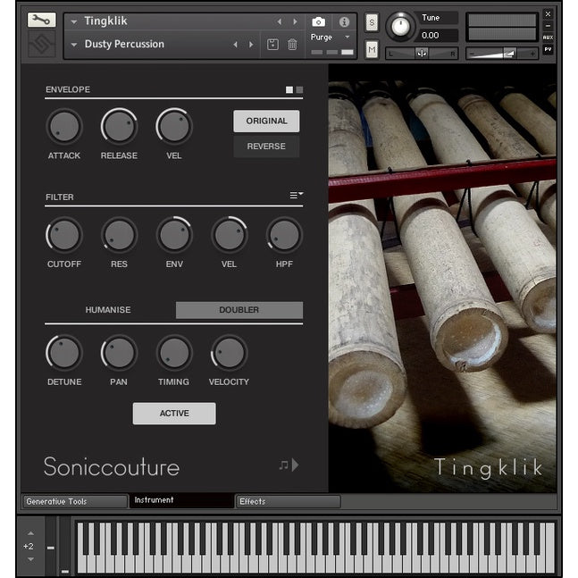Select next snapshot arrow next to Dusty Percussion
This screenshot has height=578, width=578.
pyautogui.click(x=251, y=45)
